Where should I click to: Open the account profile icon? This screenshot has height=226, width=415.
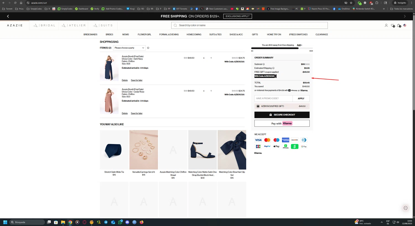coord(386,25)
